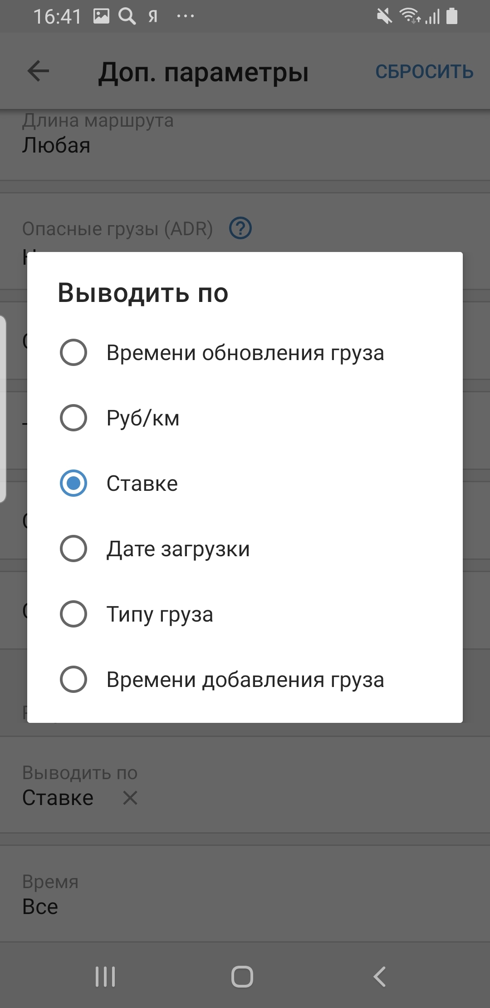Image resolution: width=490 pixels, height=1008 pixels.
Task: Choose the 'Руб/км' radio option
Action: tap(73, 418)
